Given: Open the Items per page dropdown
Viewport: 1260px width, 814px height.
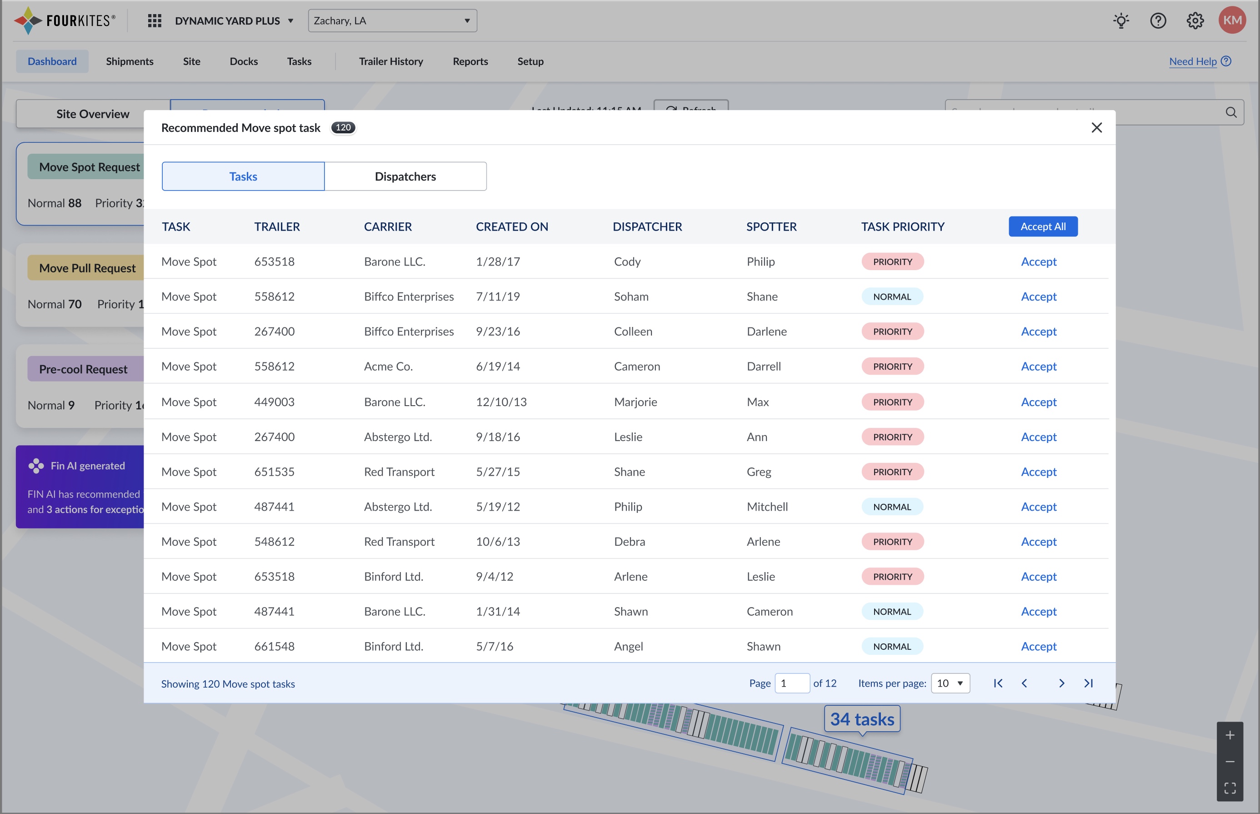Looking at the screenshot, I should [x=950, y=683].
